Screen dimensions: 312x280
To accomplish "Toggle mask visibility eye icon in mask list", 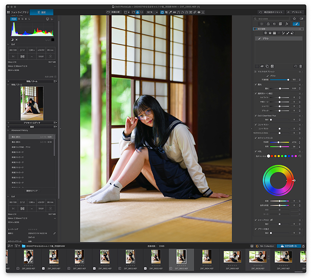I will [x=262, y=66].
